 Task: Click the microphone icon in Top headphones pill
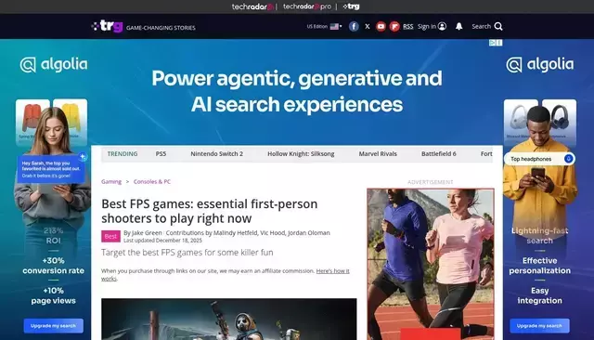pyautogui.click(x=568, y=159)
